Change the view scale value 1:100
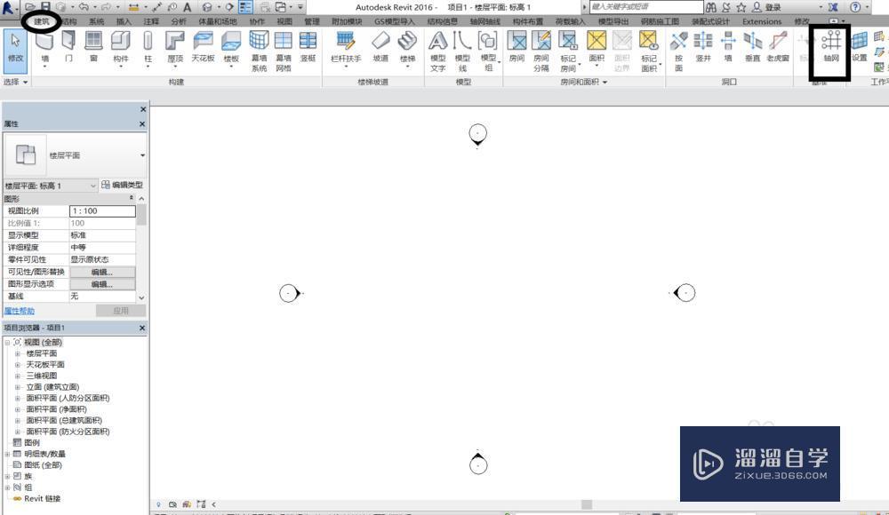 point(102,210)
